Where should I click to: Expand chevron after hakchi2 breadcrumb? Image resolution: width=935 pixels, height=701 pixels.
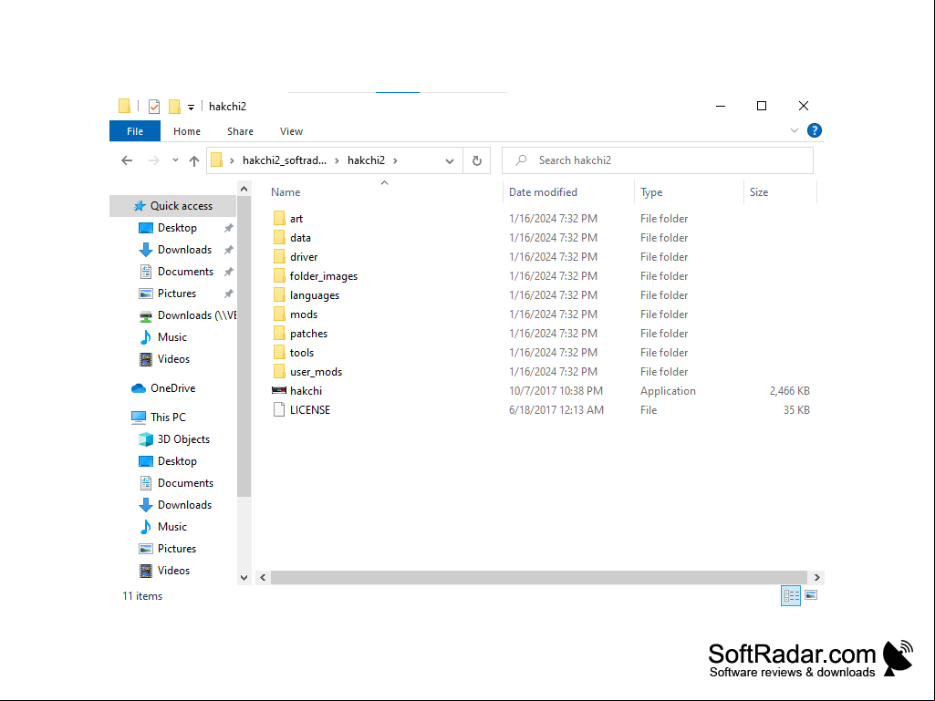tap(395, 160)
